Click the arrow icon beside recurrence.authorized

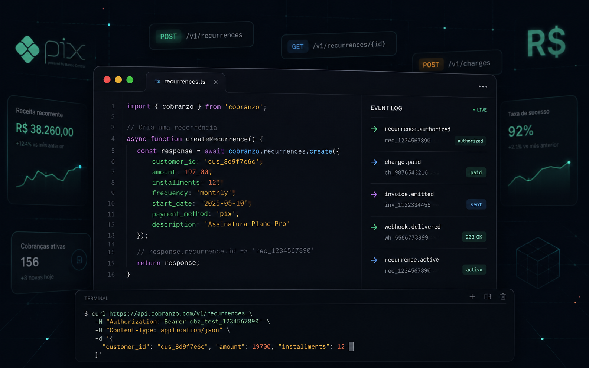click(374, 129)
